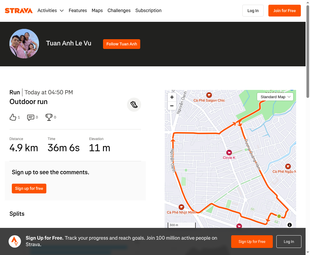Viewport: 310px width, 255px height.
Task: Click Log In in bottom banner
Action: click(289, 241)
